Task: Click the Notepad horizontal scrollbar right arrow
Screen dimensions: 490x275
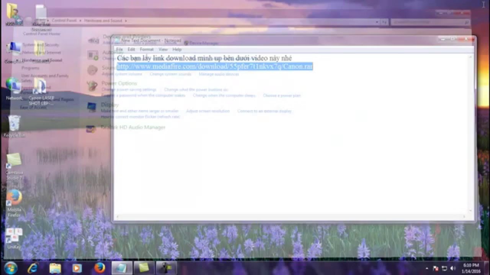Action: coord(464,217)
